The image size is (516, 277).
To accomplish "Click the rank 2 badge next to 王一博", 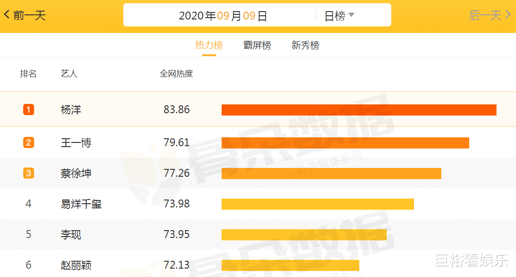I will pyautogui.click(x=28, y=142).
